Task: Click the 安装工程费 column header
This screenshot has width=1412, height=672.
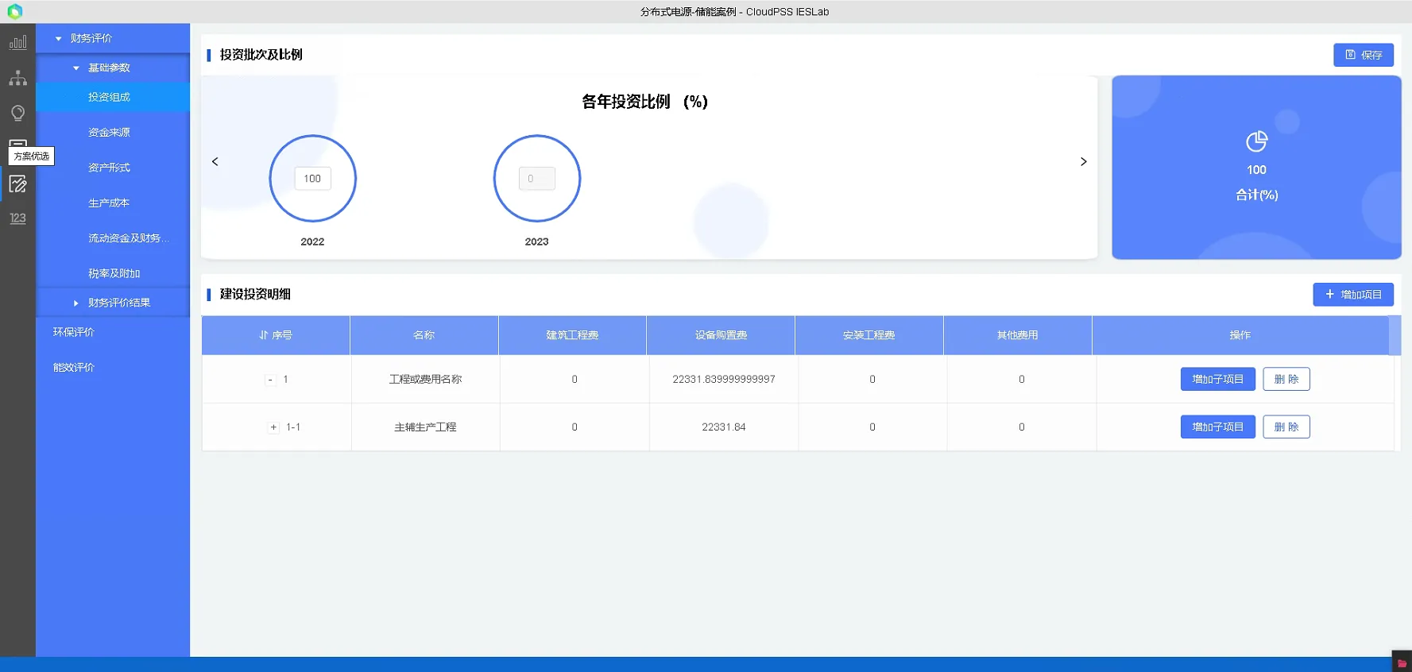Action: pyautogui.click(x=869, y=335)
